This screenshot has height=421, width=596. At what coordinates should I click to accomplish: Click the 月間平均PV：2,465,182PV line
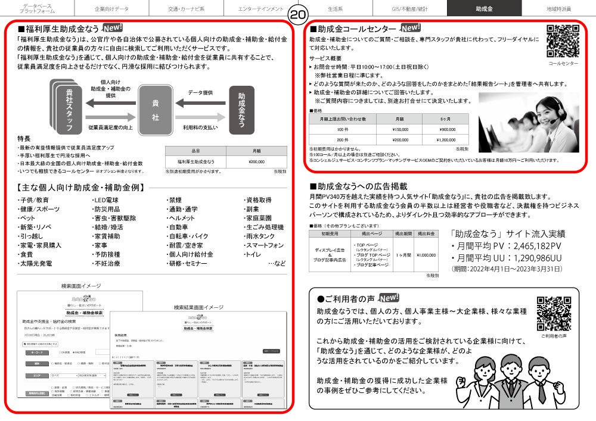point(506,246)
